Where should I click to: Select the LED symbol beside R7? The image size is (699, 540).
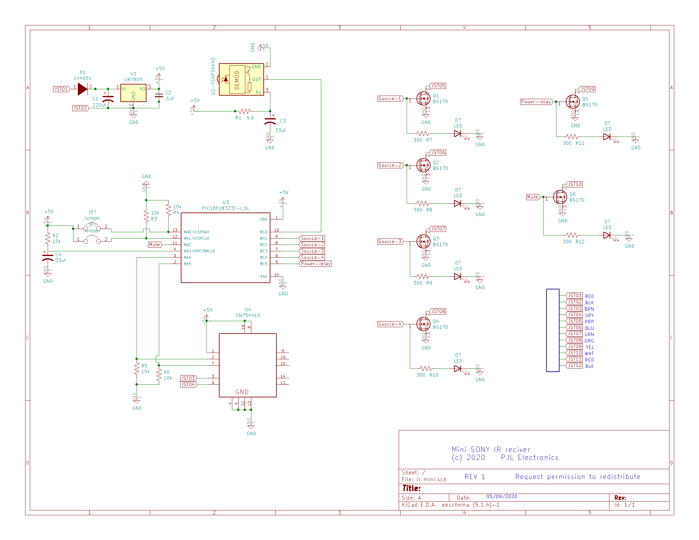tap(457, 134)
